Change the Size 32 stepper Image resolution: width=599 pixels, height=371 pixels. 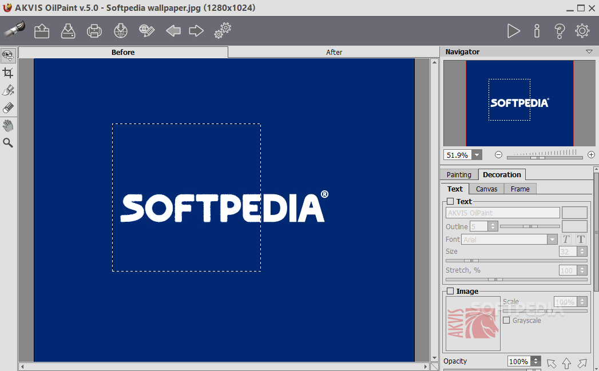click(582, 251)
